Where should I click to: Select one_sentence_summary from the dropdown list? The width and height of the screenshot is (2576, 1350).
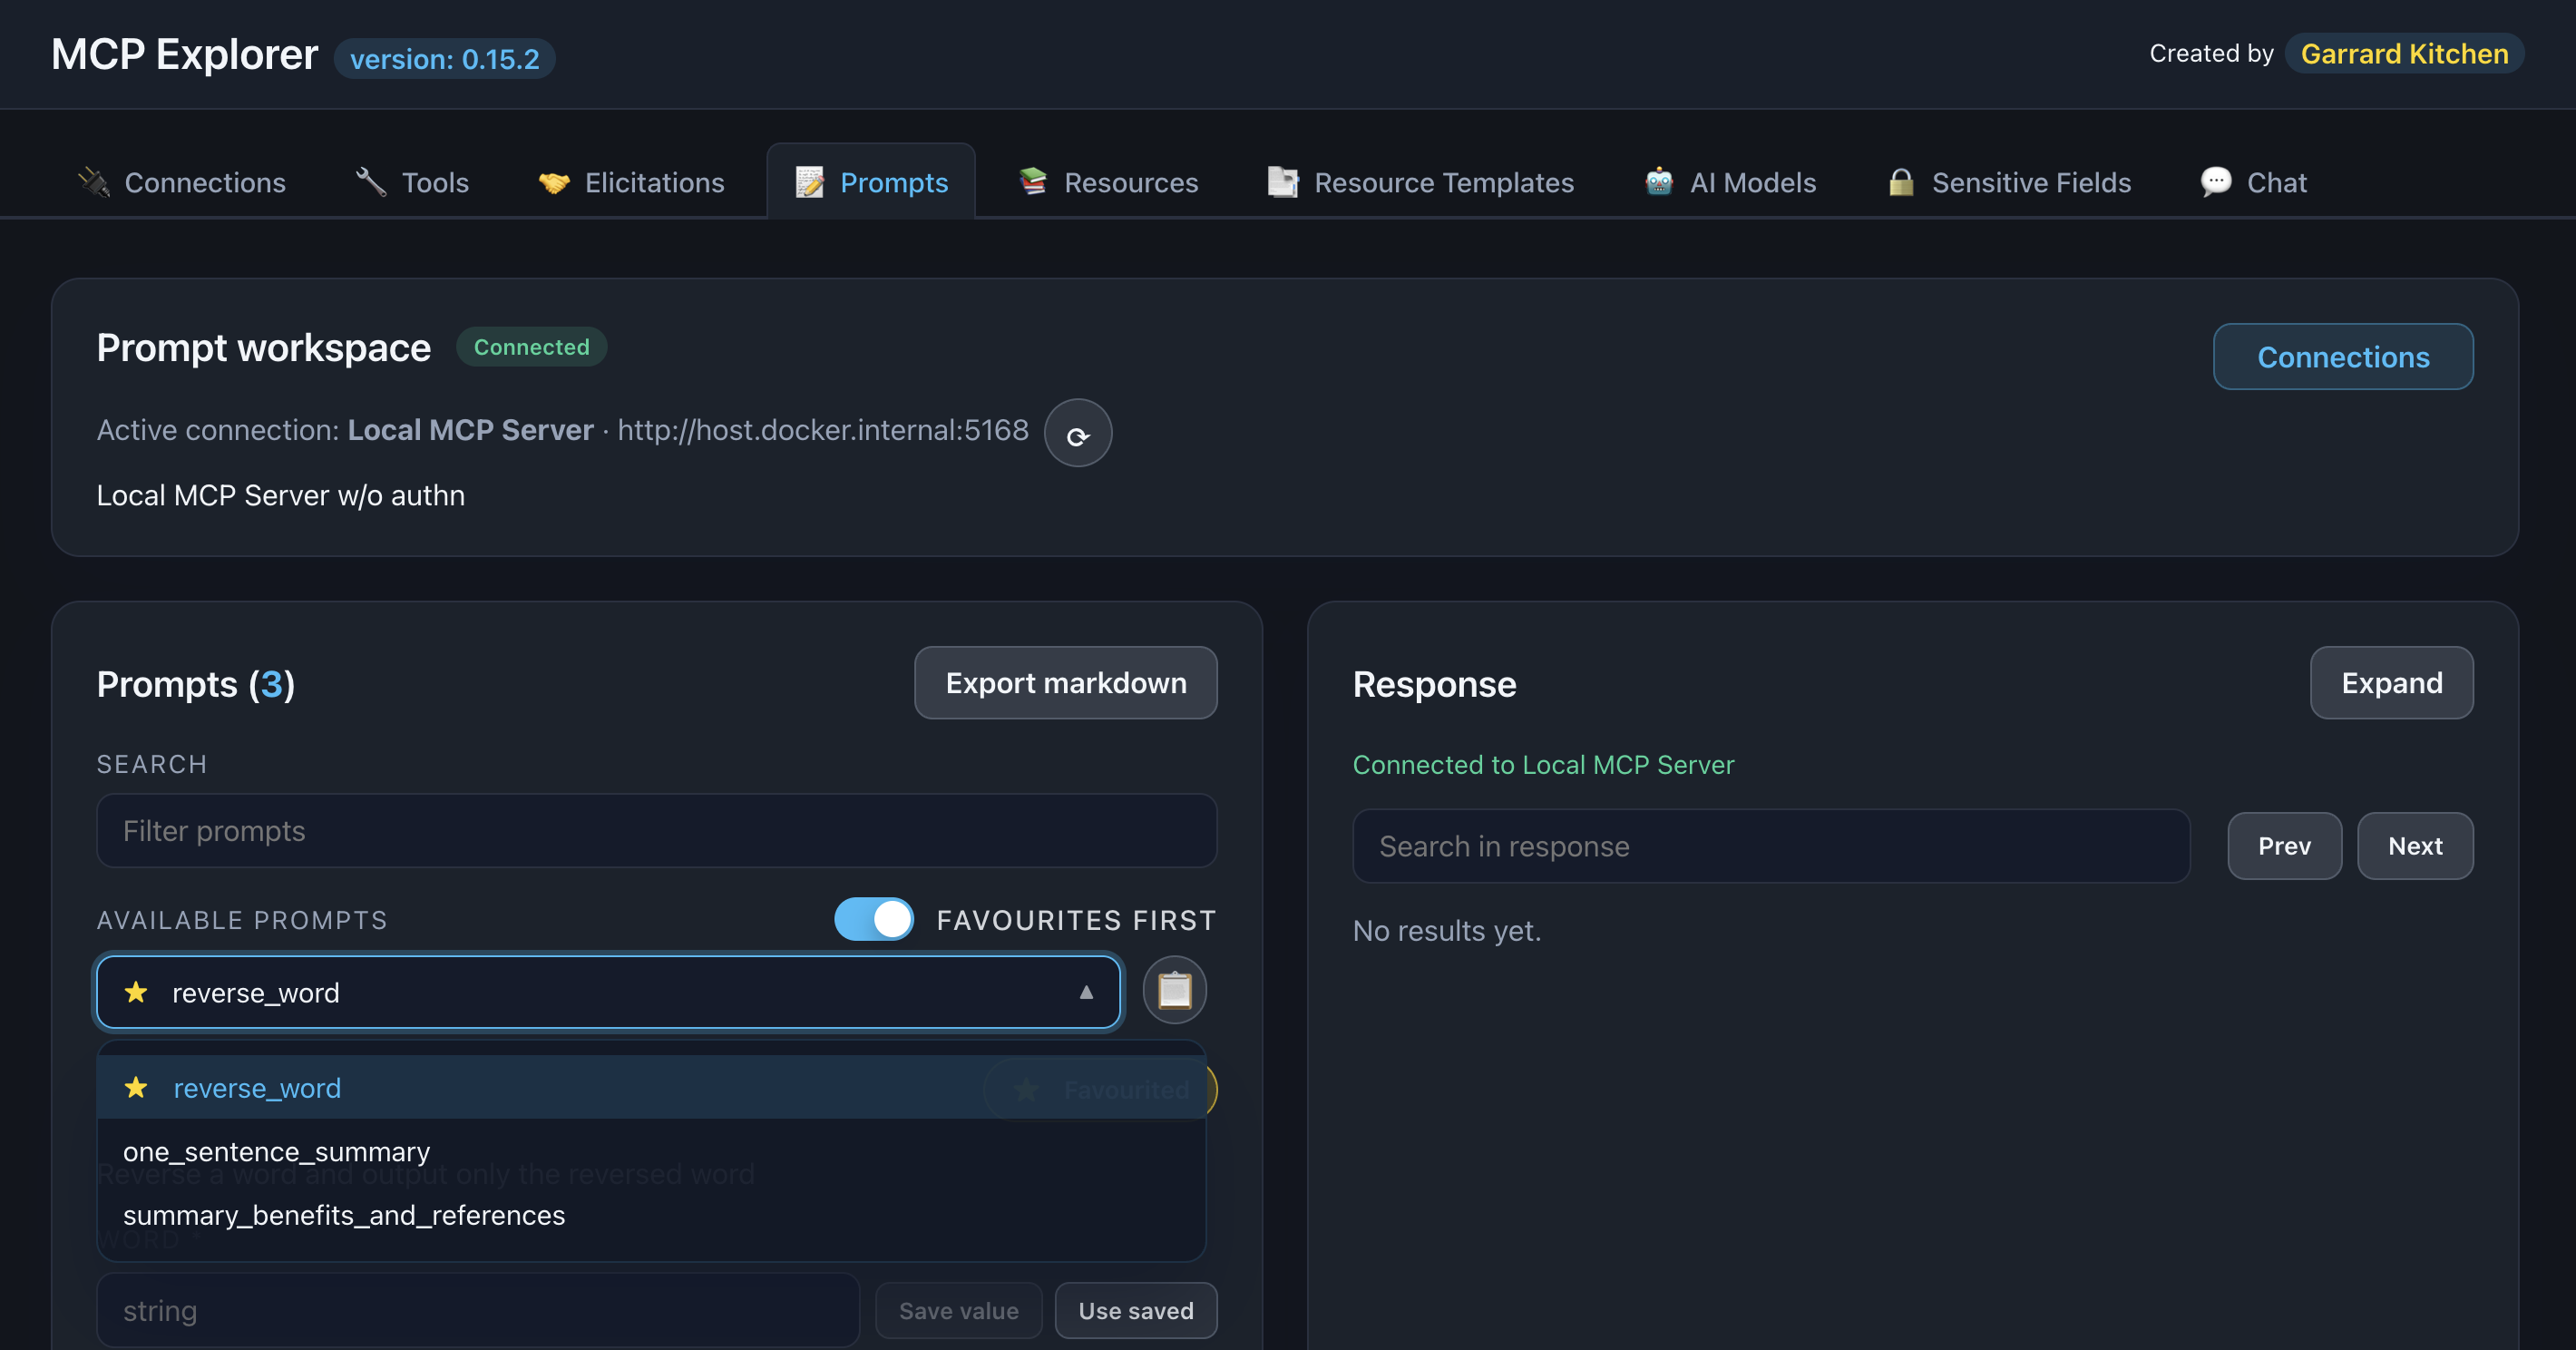[x=276, y=1151]
